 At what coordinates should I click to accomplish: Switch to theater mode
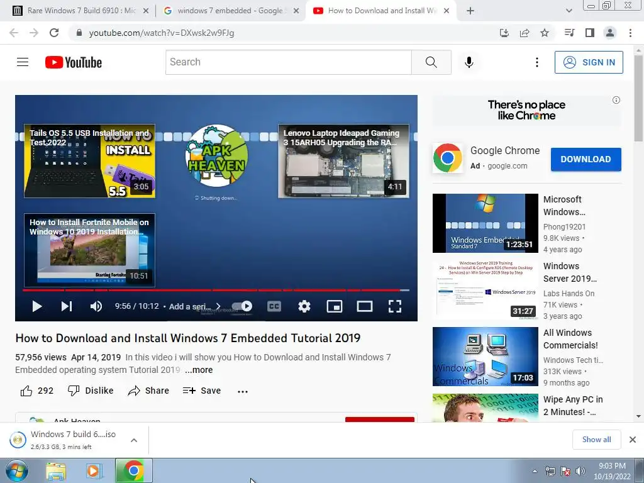point(364,306)
